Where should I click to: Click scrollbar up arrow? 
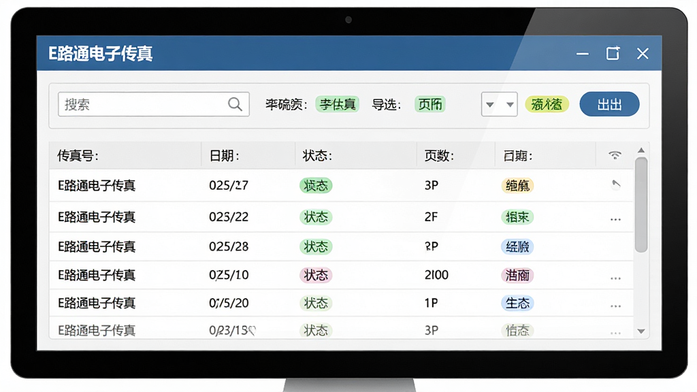coord(641,150)
